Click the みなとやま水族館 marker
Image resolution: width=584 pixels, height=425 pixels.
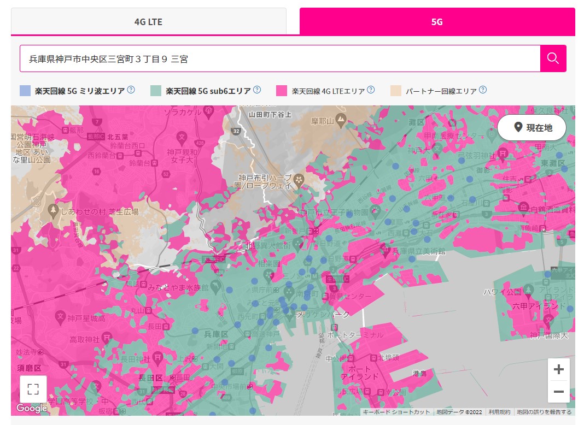click(x=215, y=287)
